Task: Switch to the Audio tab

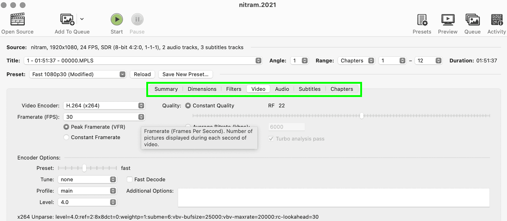Action: [x=282, y=89]
